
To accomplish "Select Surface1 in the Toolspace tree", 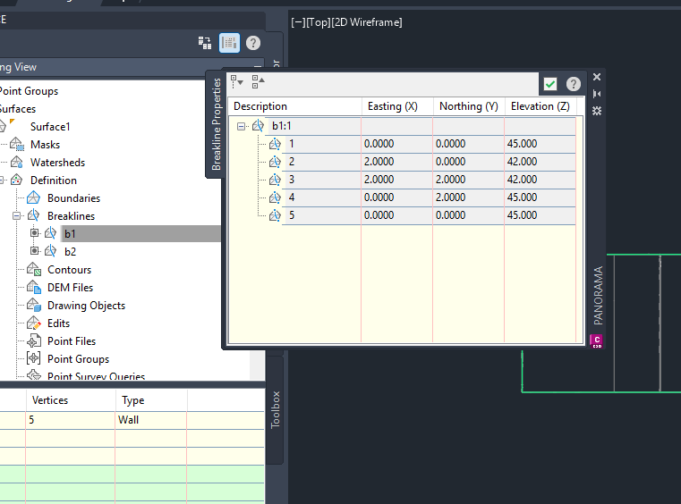I will pyautogui.click(x=50, y=127).
